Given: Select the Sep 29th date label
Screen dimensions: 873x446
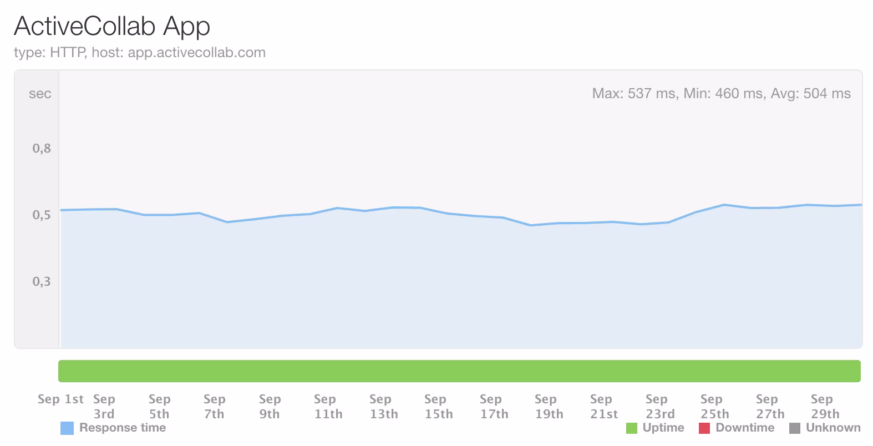Looking at the screenshot, I should (x=825, y=407).
